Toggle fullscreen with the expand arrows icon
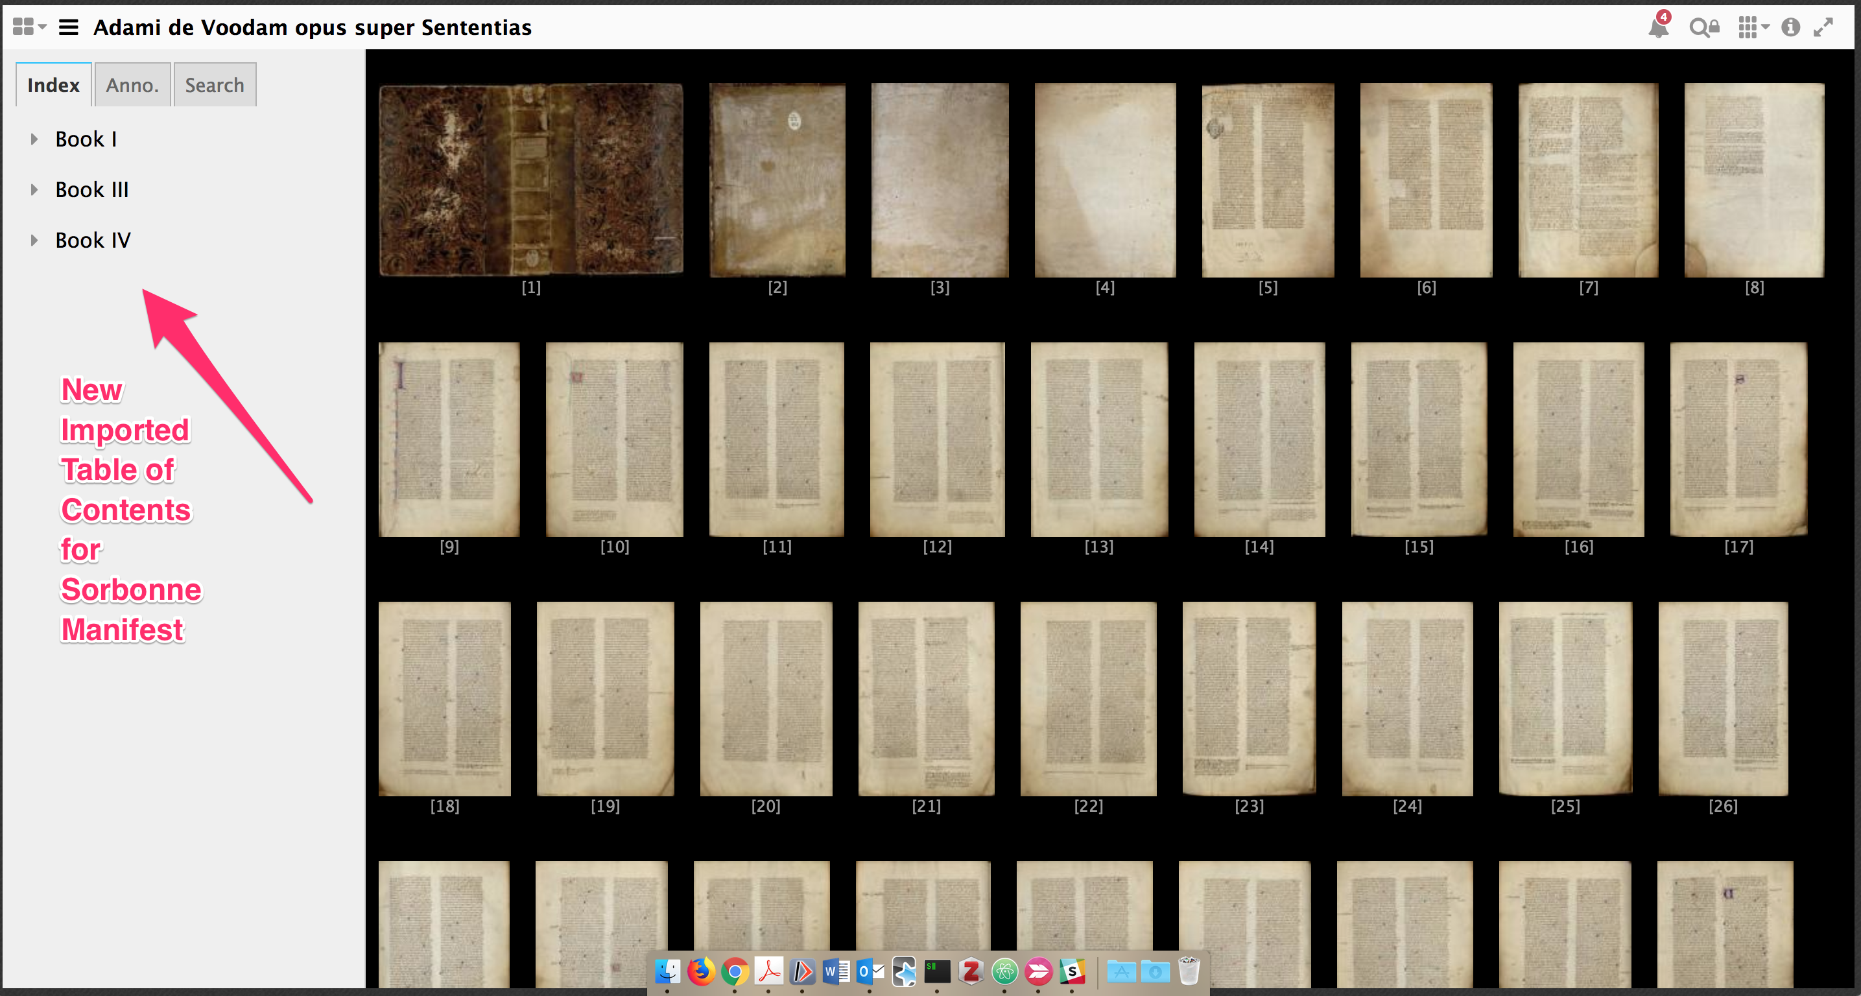1861x996 pixels. pyautogui.click(x=1823, y=27)
